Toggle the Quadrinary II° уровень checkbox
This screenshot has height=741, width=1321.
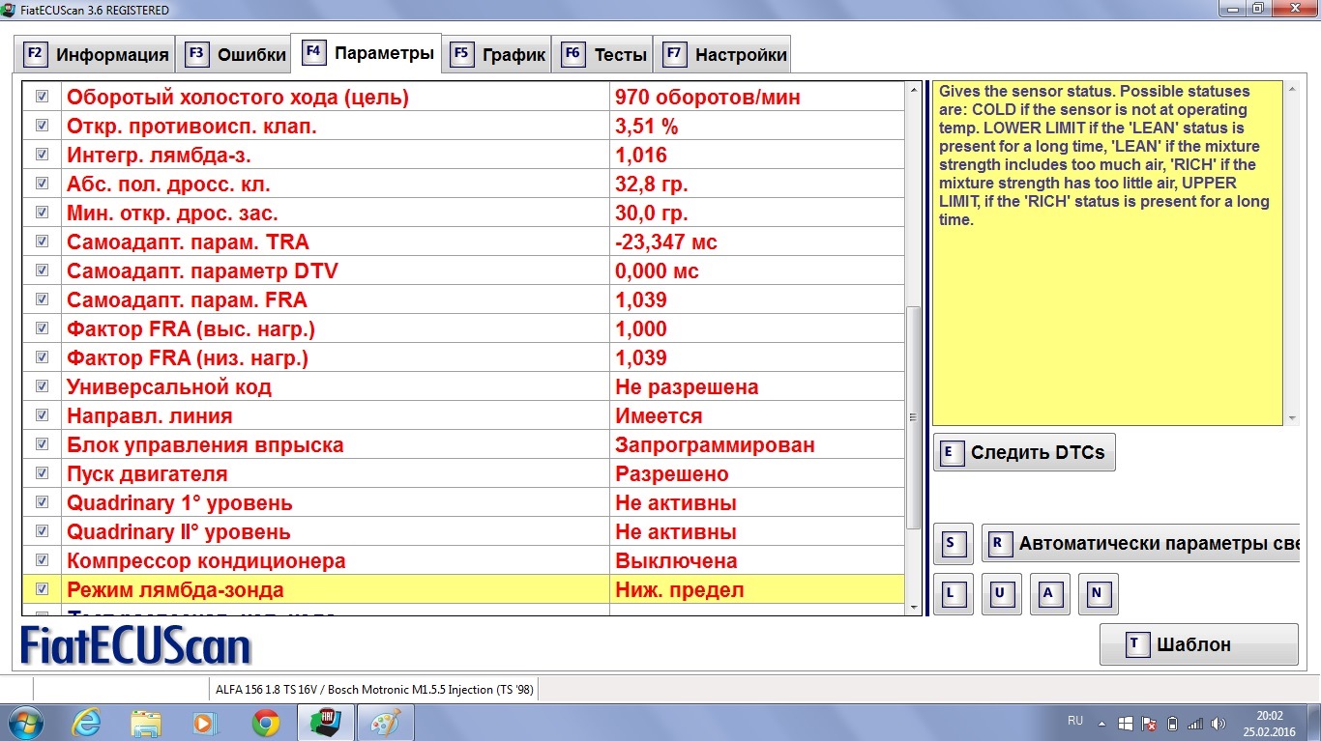pos(42,531)
